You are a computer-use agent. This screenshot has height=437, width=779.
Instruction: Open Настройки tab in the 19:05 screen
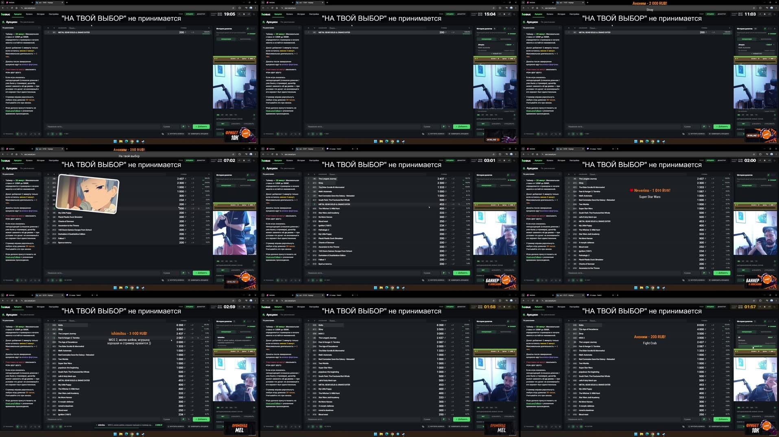(x=54, y=14)
